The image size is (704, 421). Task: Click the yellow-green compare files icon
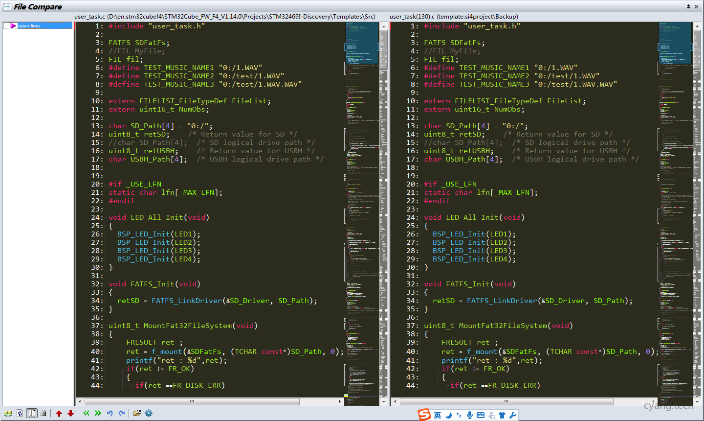[8, 414]
